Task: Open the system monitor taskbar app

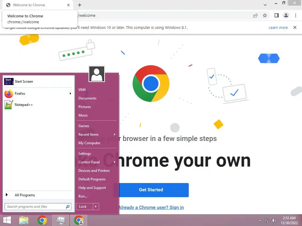Action: (x=60, y=220)
